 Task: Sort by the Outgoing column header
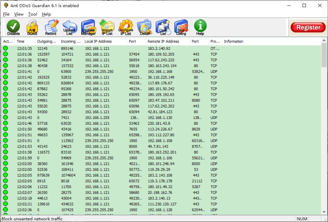coord(47,41)
